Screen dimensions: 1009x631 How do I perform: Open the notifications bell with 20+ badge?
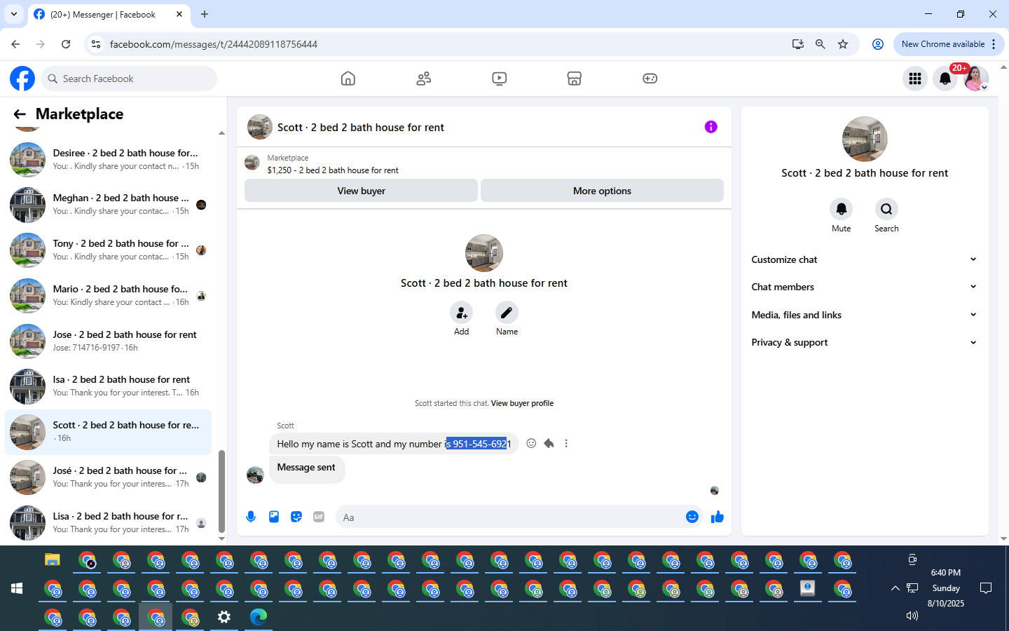945,79
